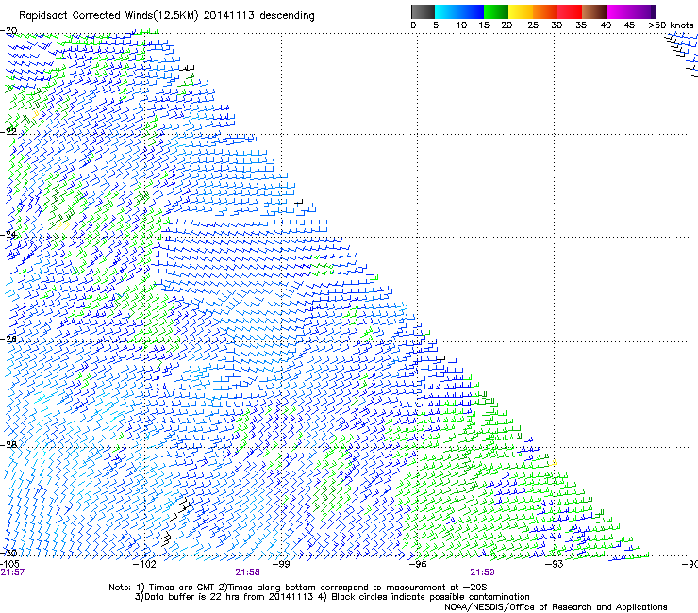
Task: Click the magenta 40-45 knots legend segment
Action: tap(619, 11)
